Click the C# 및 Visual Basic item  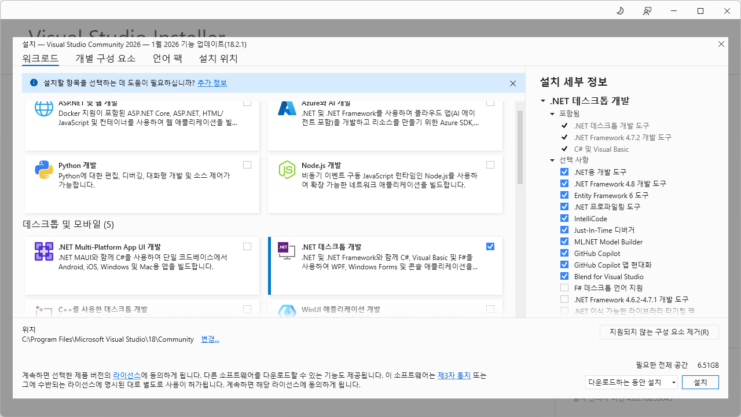click(x=601, y=149)
